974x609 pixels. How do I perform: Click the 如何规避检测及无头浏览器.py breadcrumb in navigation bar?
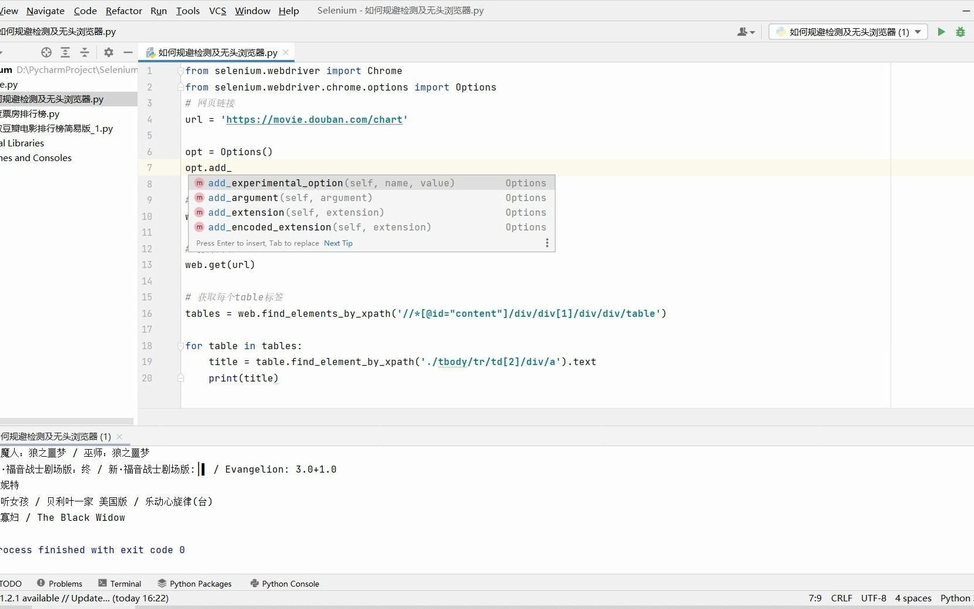pyautogui.click(x=58, y=31)
